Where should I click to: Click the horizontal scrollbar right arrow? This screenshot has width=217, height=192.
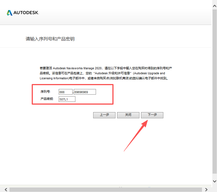(x=206, y=189)
